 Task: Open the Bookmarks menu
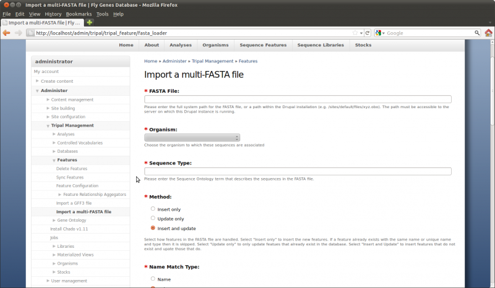(x=79, y=14)
